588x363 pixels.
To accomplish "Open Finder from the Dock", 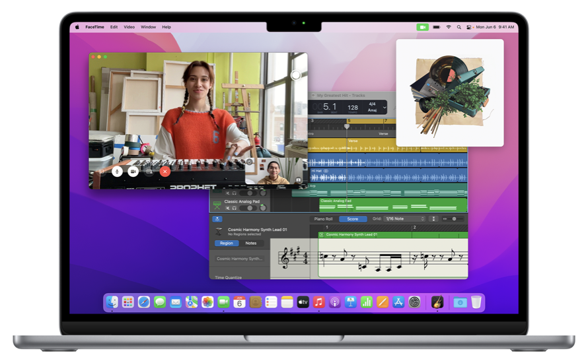I will [112, 302].
